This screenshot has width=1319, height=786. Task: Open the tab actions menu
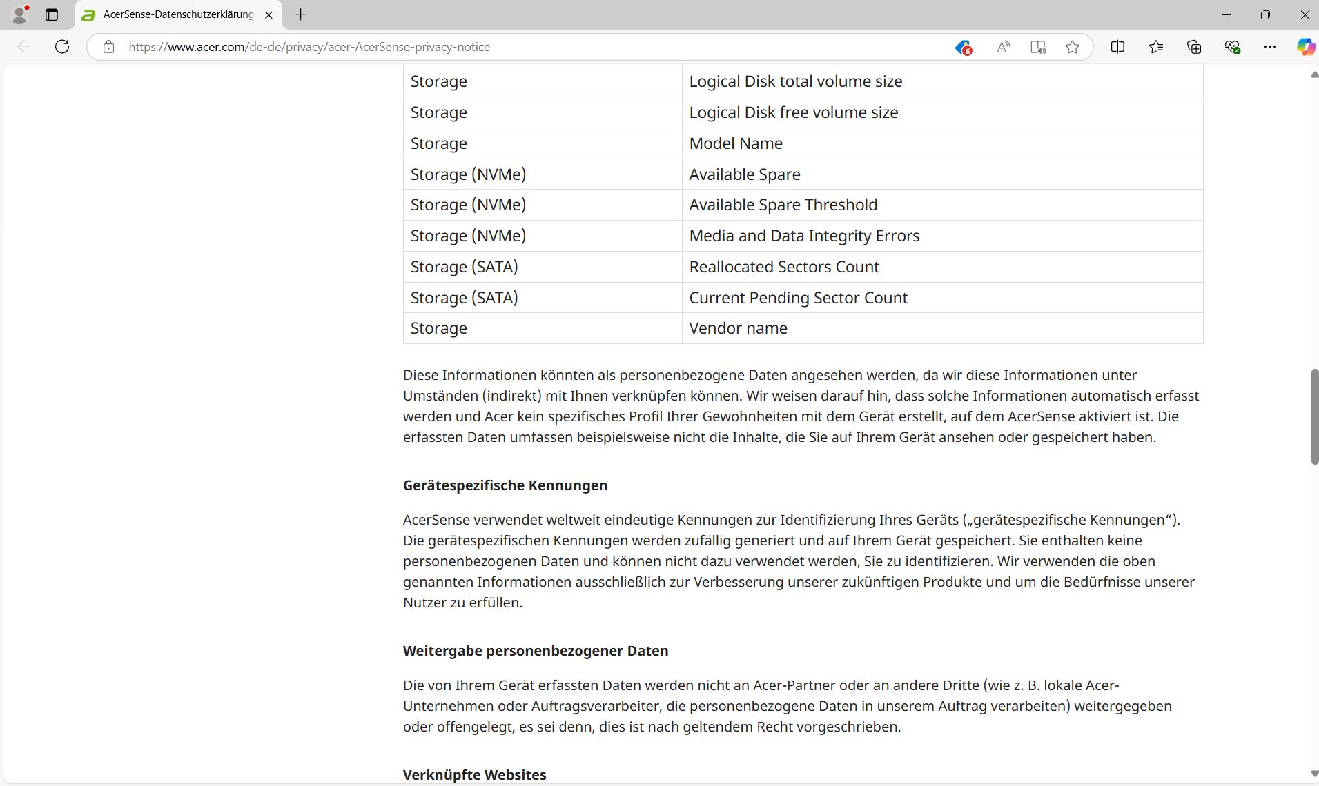[x=52, y=14]
